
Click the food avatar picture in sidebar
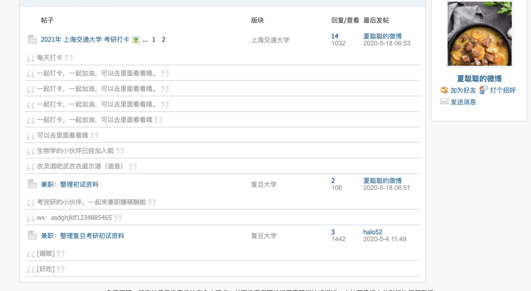(x=480, y=34)
